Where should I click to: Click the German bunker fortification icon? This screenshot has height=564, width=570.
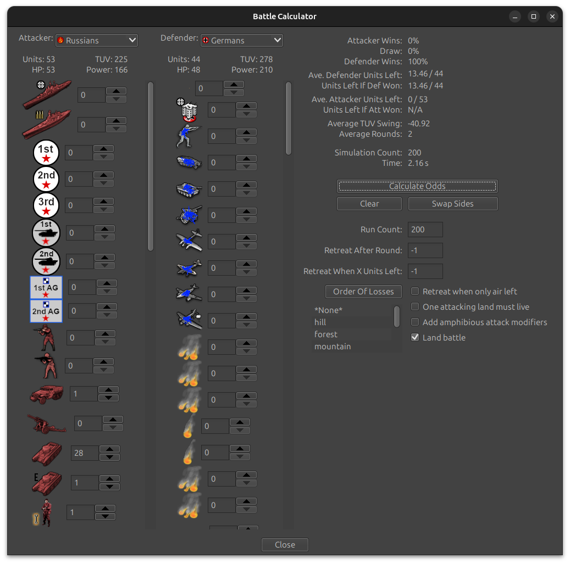click(187, 110)
